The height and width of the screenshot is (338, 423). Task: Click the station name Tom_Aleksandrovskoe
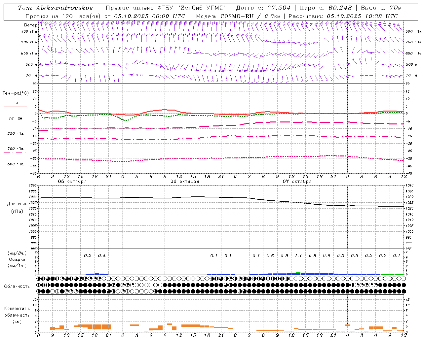55,8
